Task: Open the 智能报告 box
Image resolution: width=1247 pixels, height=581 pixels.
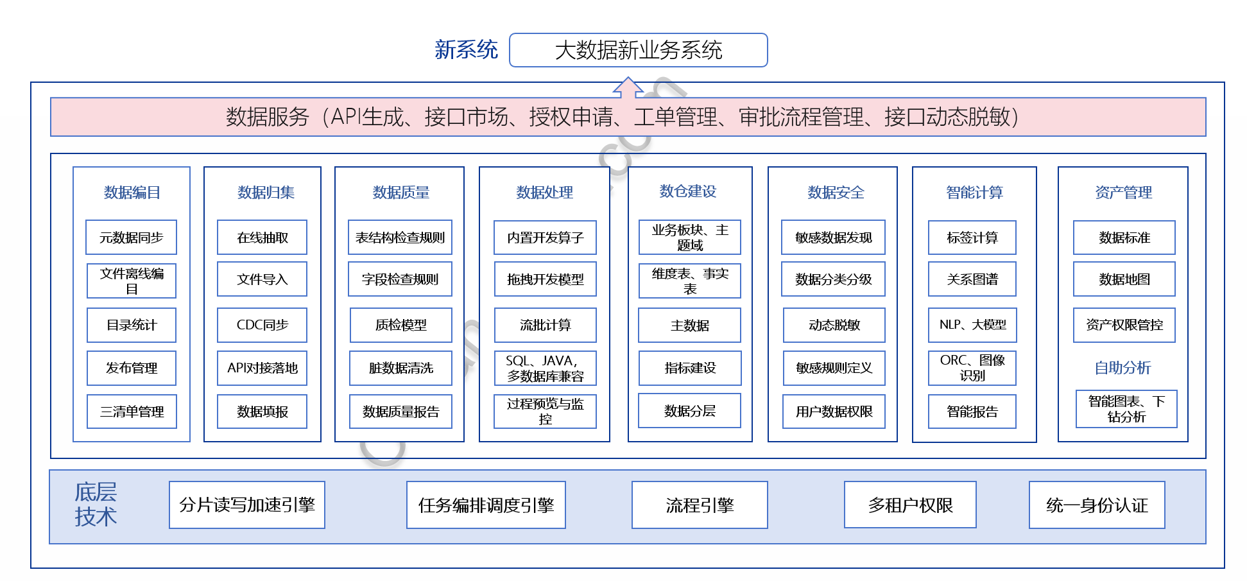Action: 972,412
